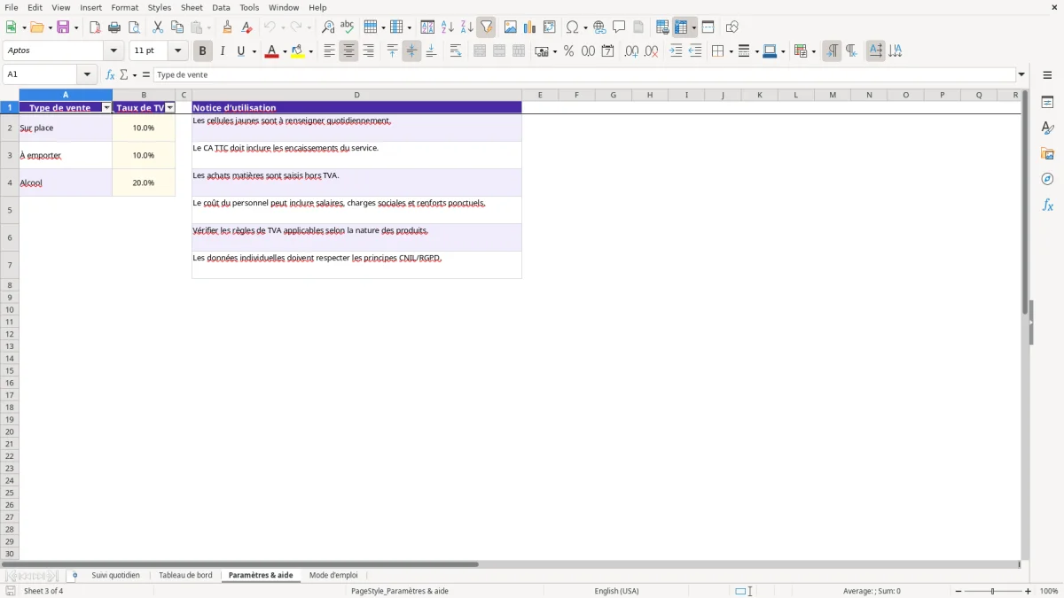1064x598 pixels.
Task: Click the Insert Hyperlink icon
Action: pyautogui.click(x=599, y=27)
